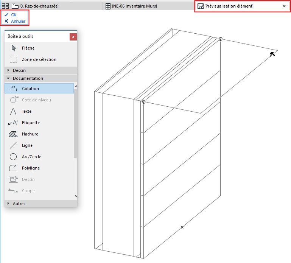Click the upper circular hotspot on wall
Image resolution: width=291 pixels, height=263 pixels.
pos(221,39)
